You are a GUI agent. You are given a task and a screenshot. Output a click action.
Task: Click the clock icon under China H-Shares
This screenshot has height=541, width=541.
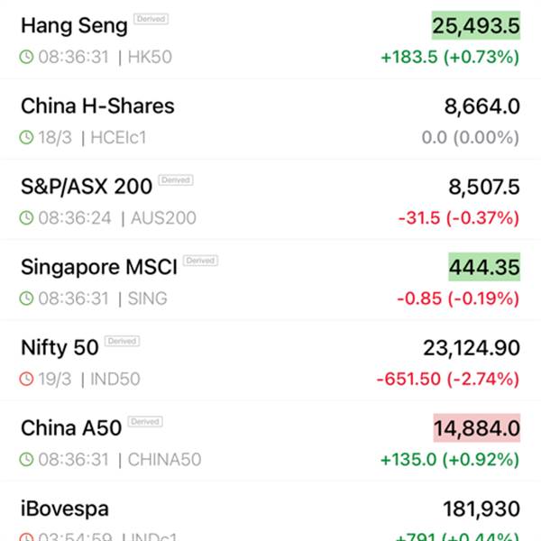tap(27, 138)
